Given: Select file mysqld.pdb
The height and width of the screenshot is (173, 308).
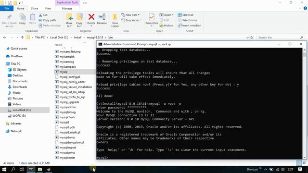Looking at the screenshot, I should [67, 127].
